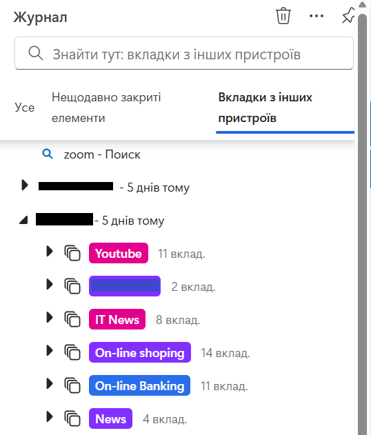Collapse the expanded second device entry
Viewport: 371px width, 435px height.
pos(23,220)
